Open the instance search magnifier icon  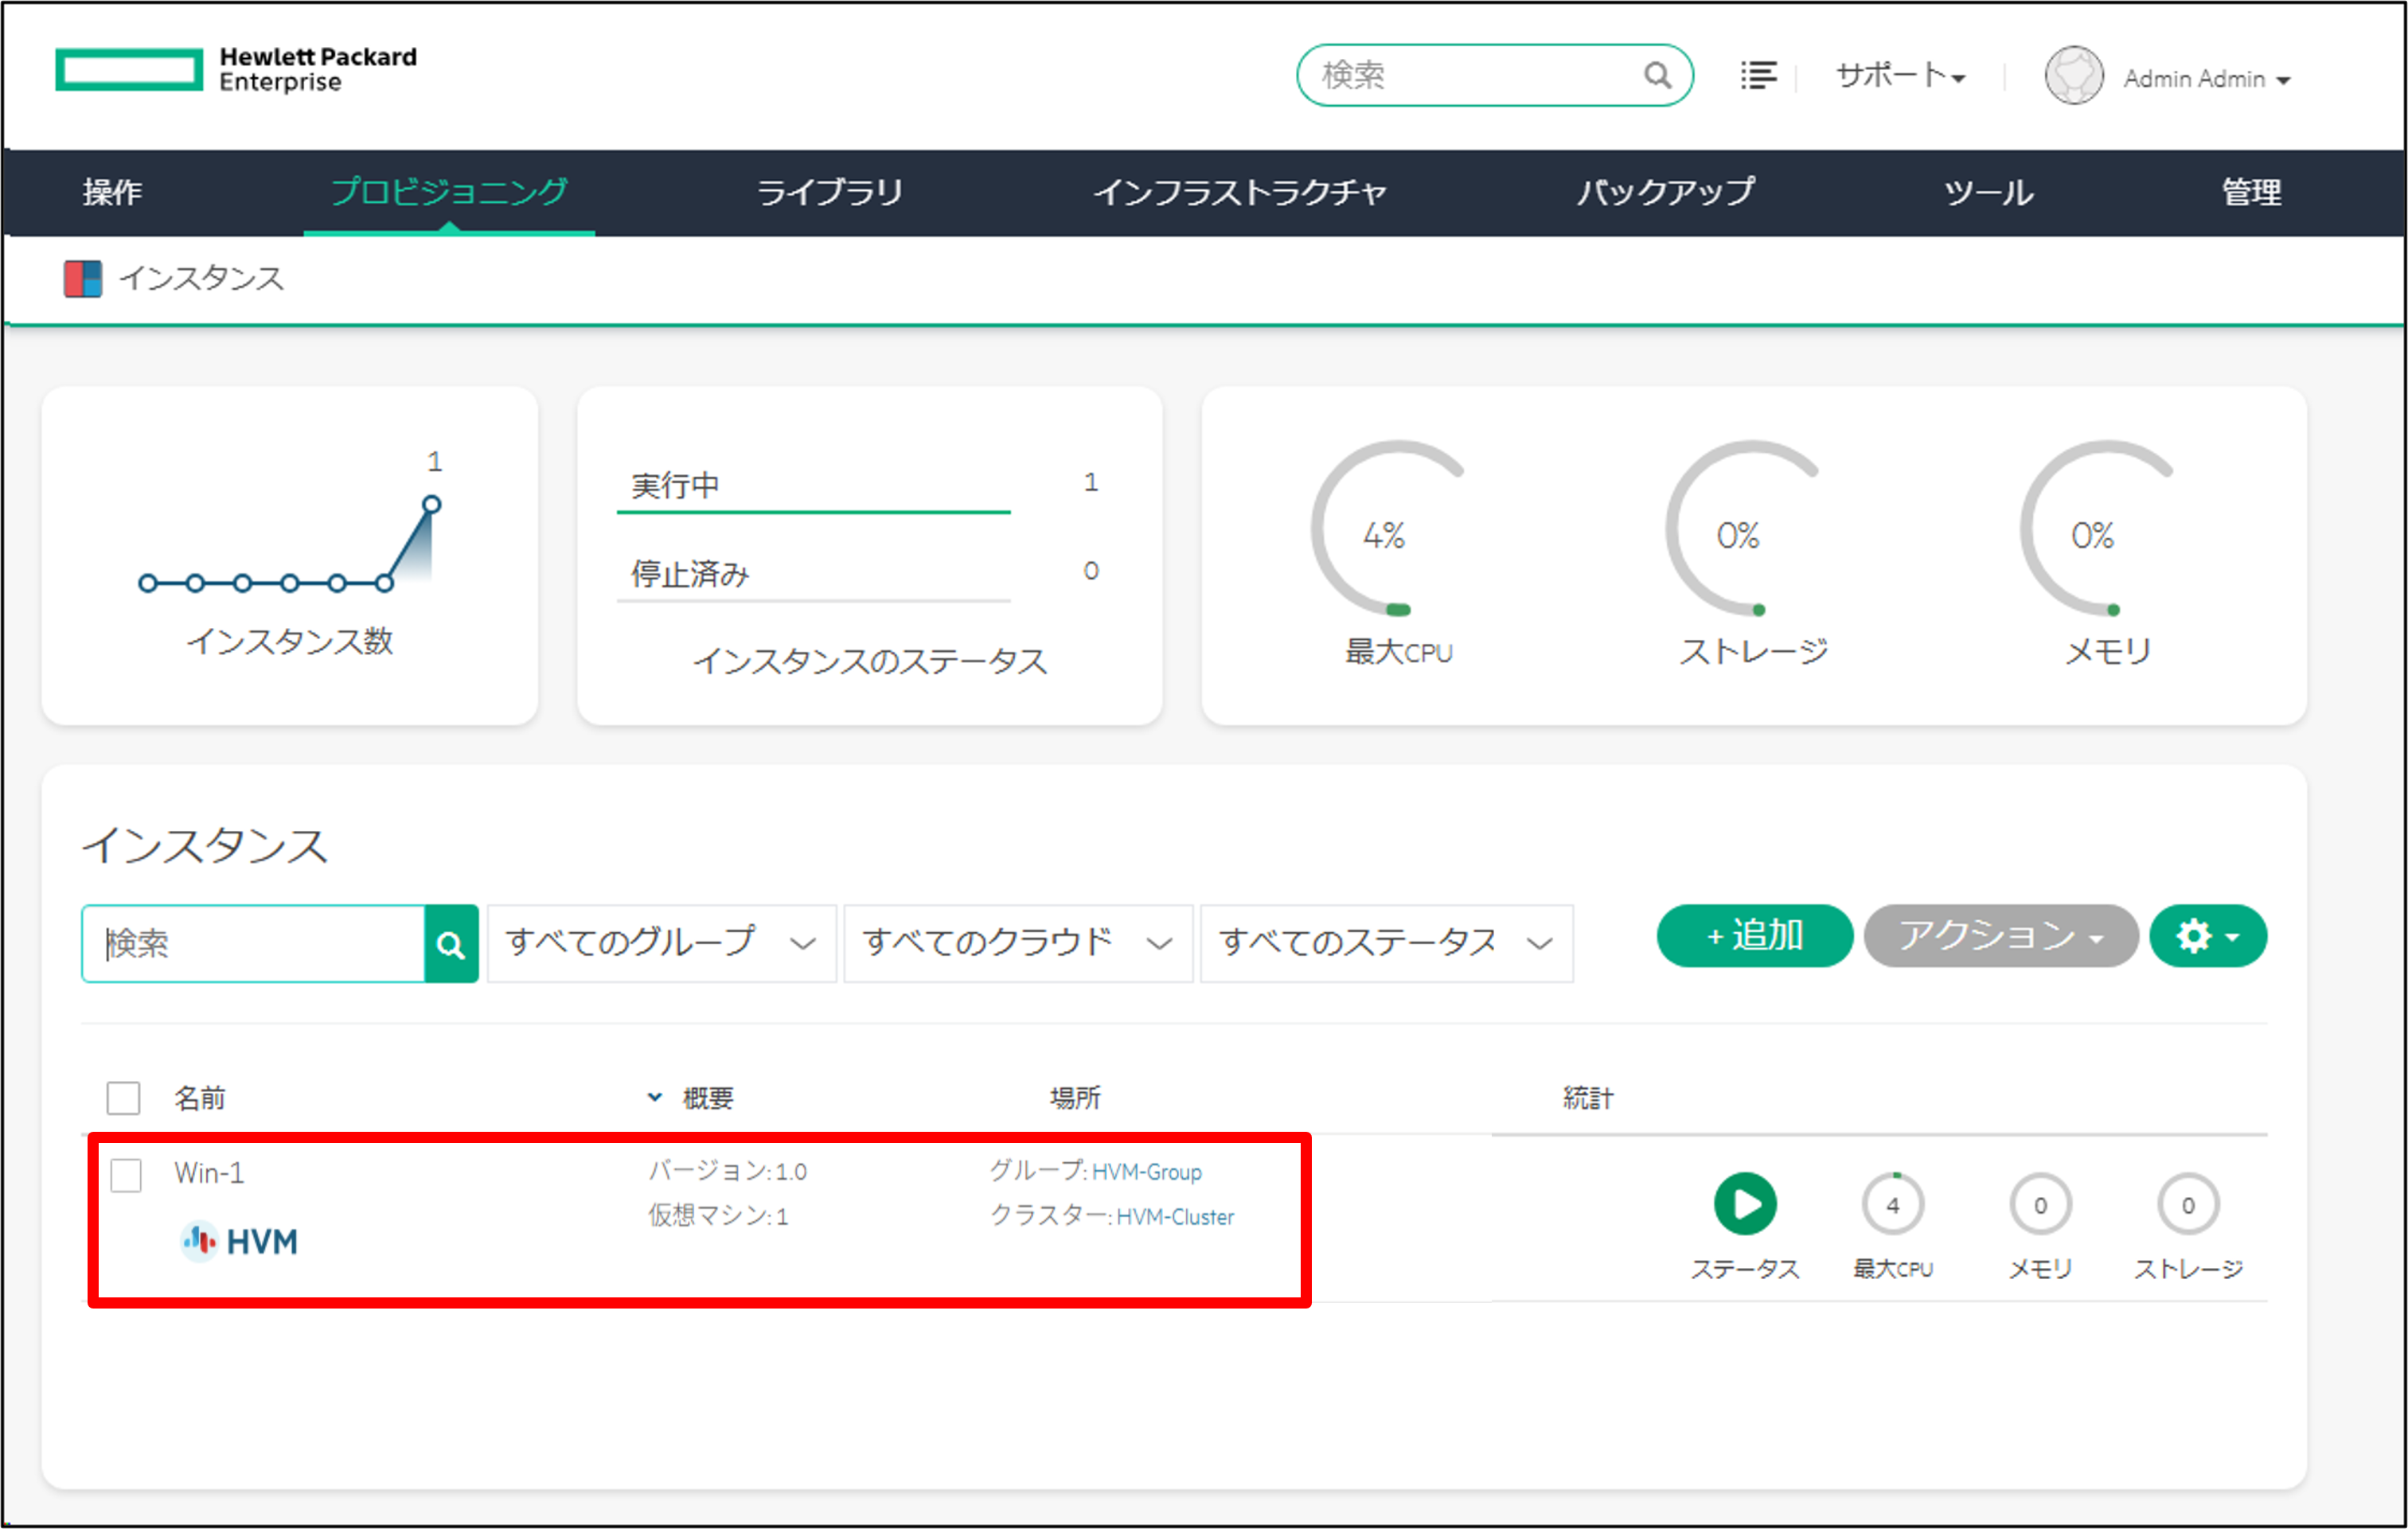pyautogui.click(x=451, y=942)
